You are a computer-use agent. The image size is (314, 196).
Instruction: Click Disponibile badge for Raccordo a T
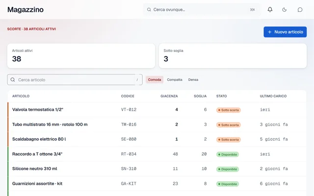pos(228,154)
